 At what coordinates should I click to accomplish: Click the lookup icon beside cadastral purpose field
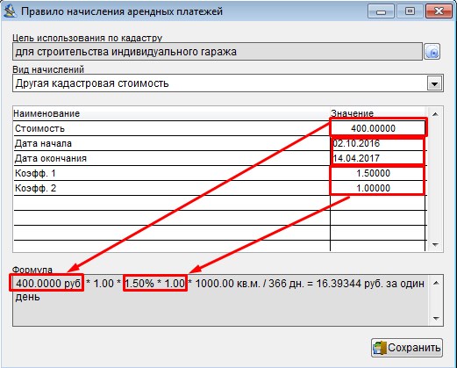(432, 52)
